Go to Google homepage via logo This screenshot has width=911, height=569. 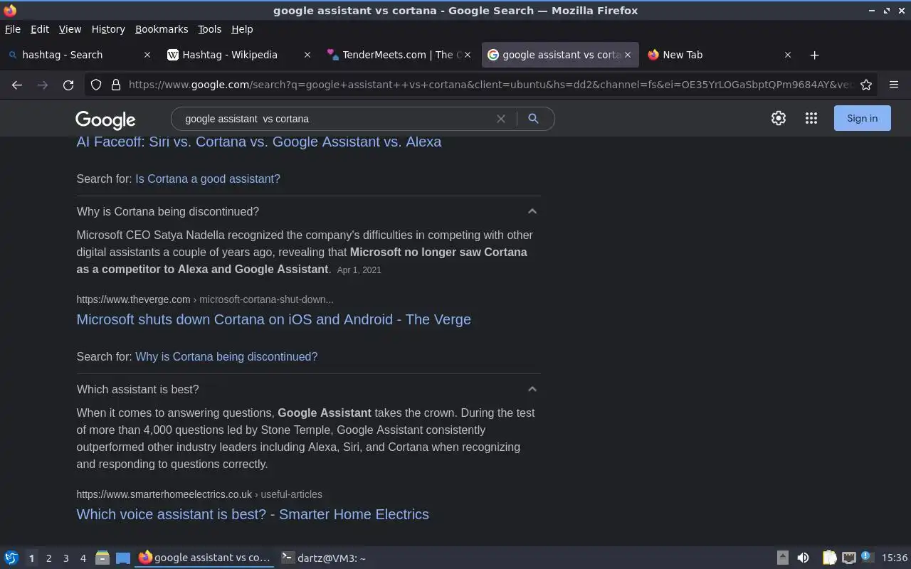105,119
